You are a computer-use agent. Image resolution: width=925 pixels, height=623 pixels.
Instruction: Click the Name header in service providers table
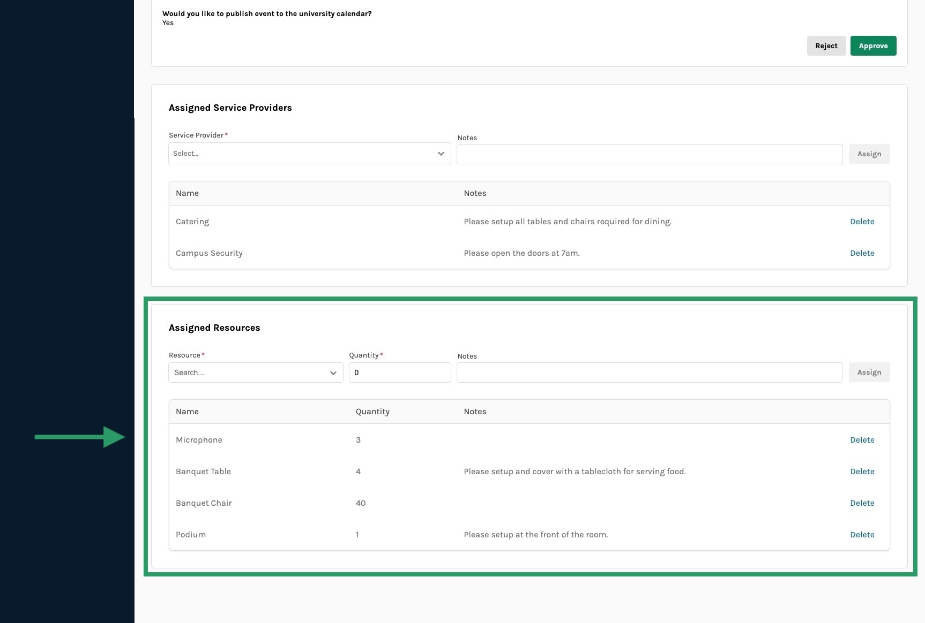[187, 193]
